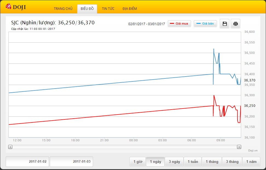Screen dimensions: 266x170
Task: Click the 36,600 axis label
Action: (x=250, y=32)
